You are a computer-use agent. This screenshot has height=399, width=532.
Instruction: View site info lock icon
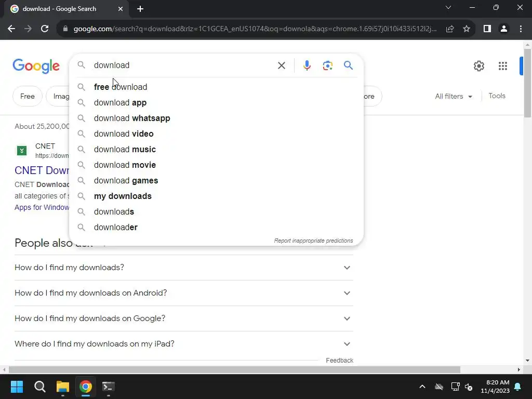(65, 29)
